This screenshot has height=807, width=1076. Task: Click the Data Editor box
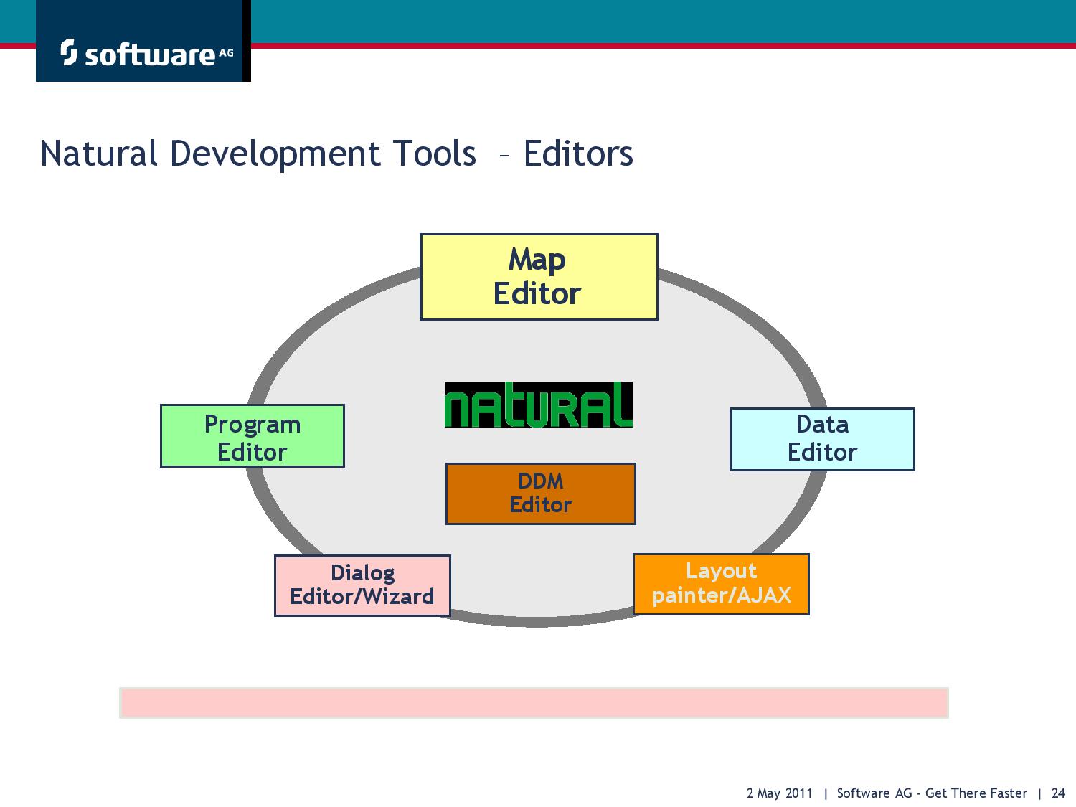coord(822,440)
